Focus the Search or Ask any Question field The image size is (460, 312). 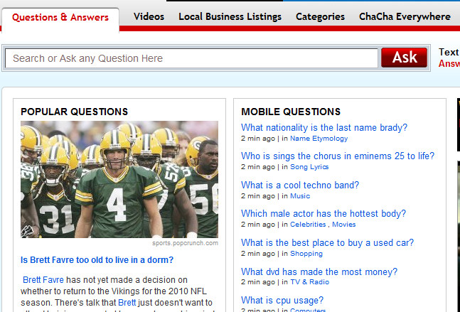tap(191, 58)
